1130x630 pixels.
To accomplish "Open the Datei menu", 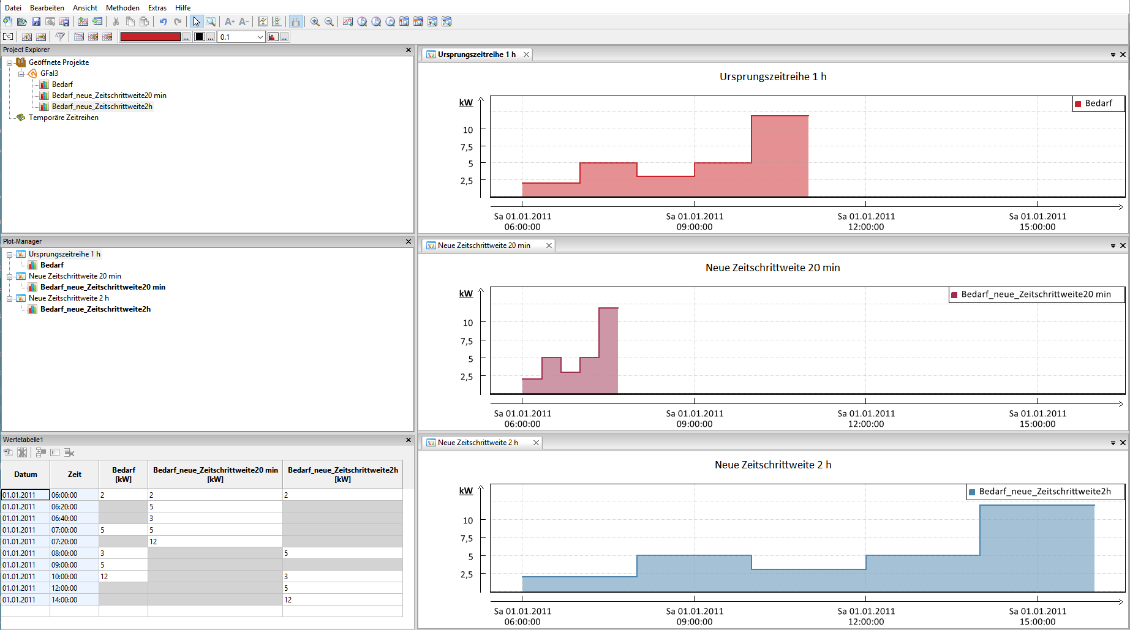I will click(13, 8).
